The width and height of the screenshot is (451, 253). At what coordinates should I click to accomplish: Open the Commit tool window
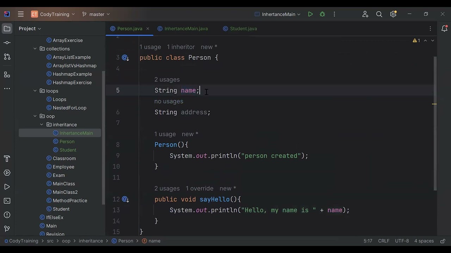pyautogui.click(x=7, y=43)
